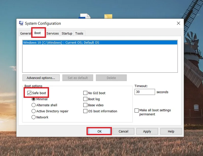Screen dimensions: 203x156
Task: Select the Network safe boot radio button
Action: 33,117
